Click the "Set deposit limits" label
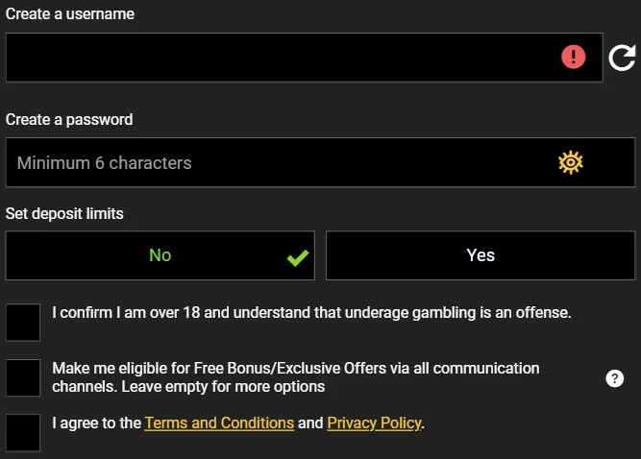641x459 pixels. [x=64, y=213]
